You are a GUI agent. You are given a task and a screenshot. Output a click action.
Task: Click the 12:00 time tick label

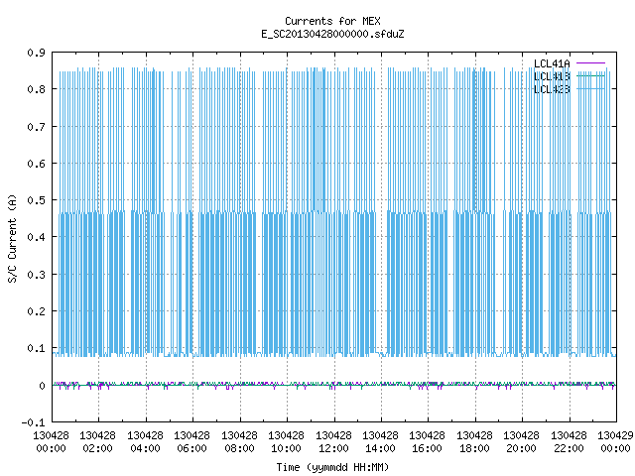tap(333, 448)
